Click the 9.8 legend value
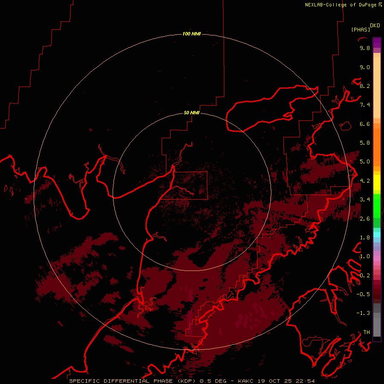The width and height of the screenshot is (384, 384). [365, 48]
